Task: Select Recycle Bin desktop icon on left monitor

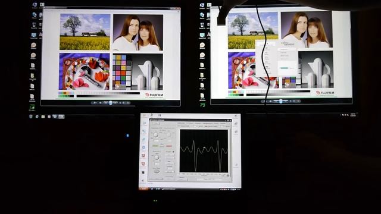Action: tap(34, 26)
